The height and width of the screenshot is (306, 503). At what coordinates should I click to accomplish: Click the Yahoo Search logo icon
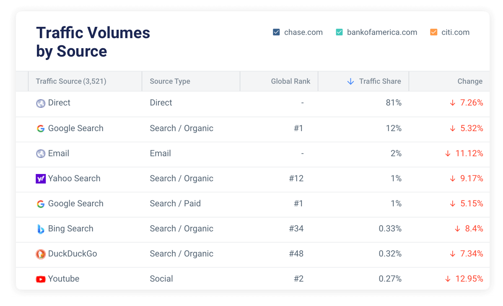(41, 179)
